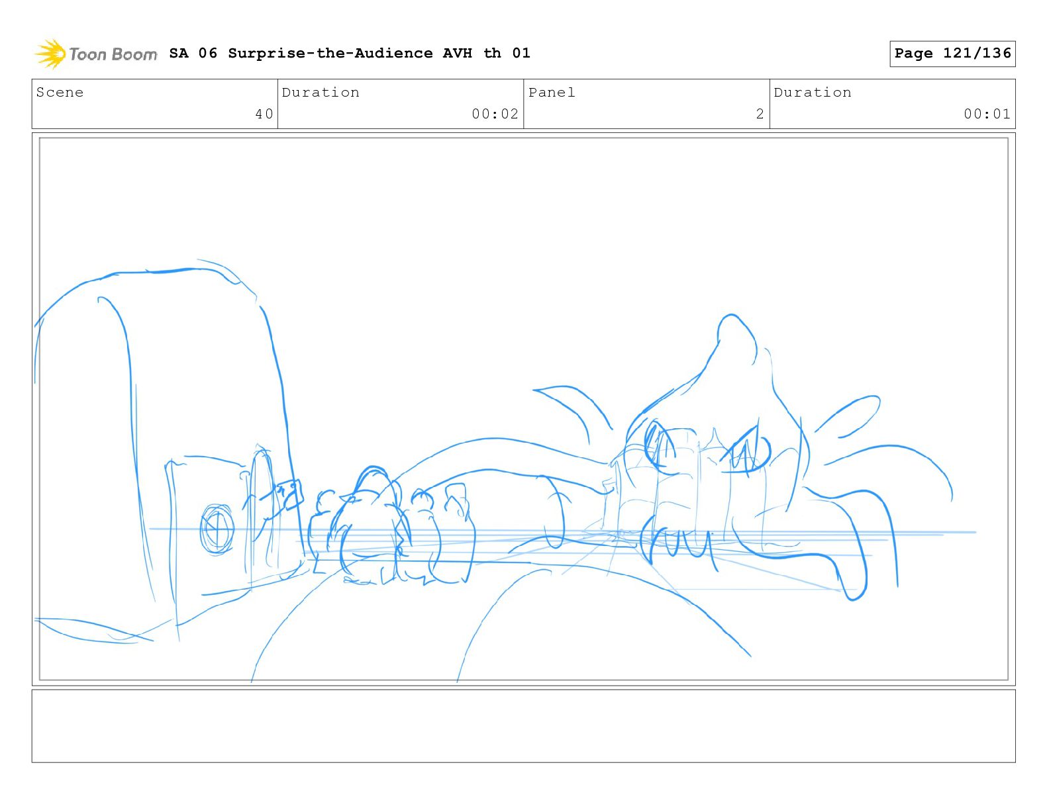1049x810 pixels.
Task: Click the "Scene" header label
Action: point(60,93)
